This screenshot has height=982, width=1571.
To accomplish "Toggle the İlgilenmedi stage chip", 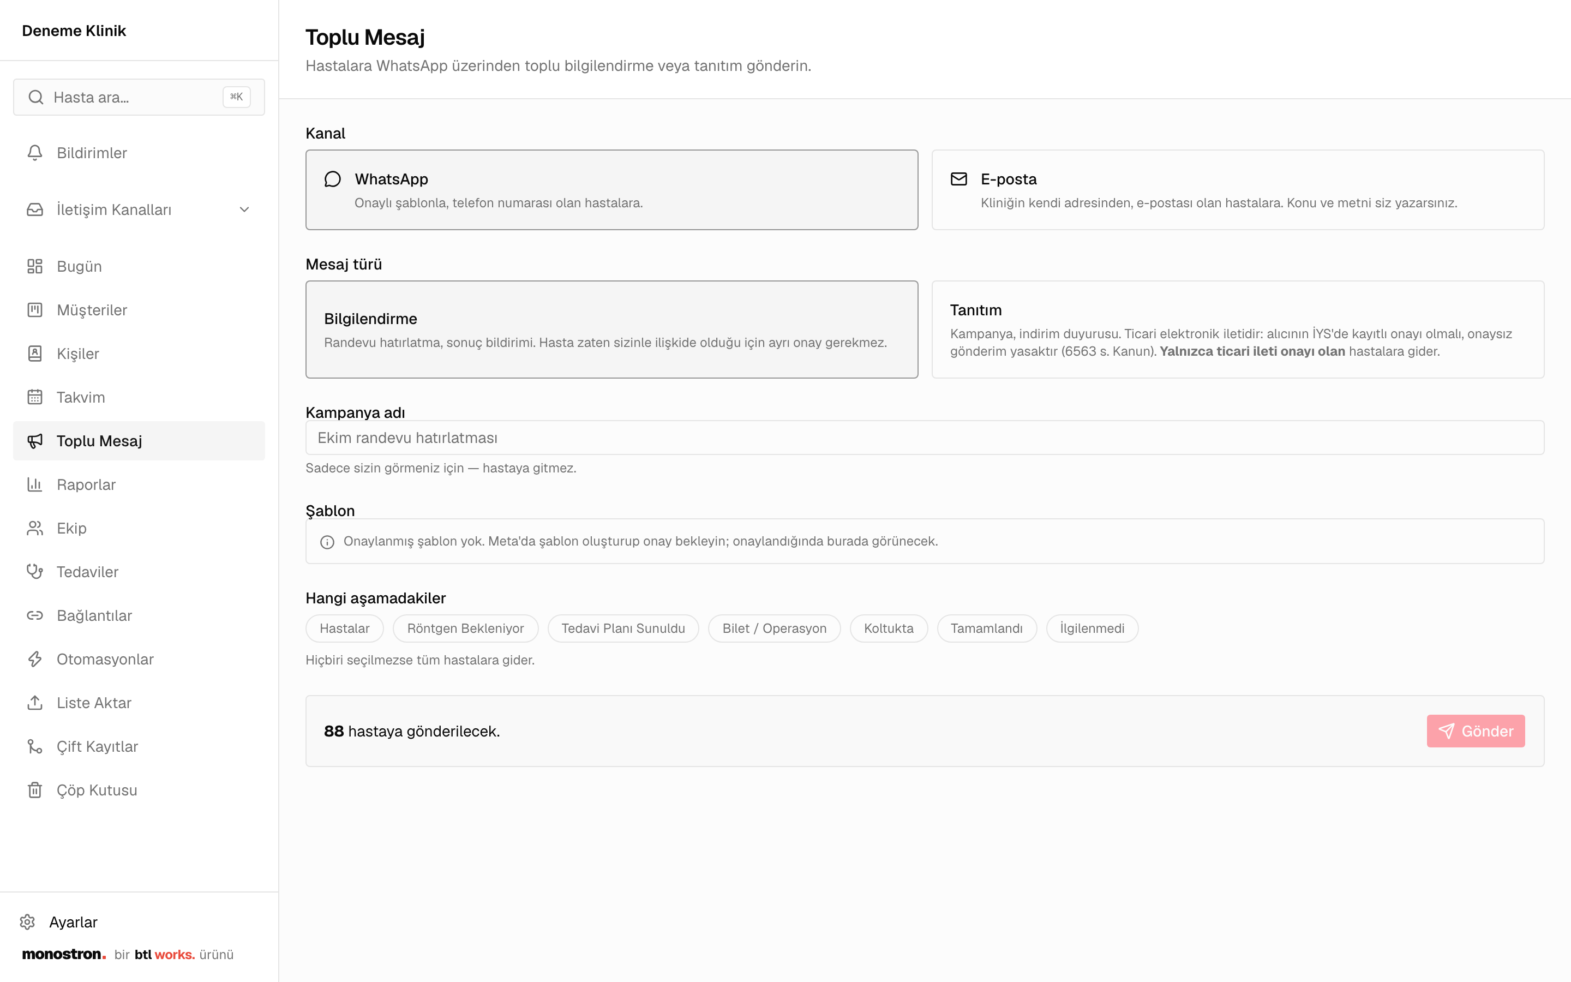I will tap(1092, 628).
